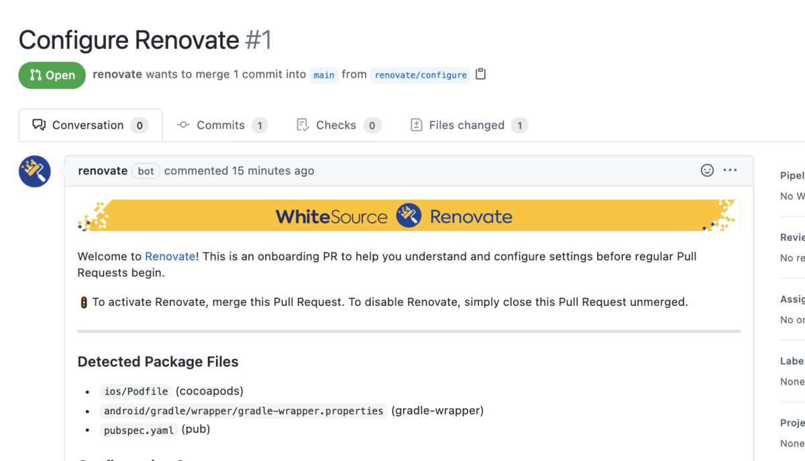Click the renovate bot avatar
Image resolution: width=805 pixels, height=461 pixels.
pos(35,171)
